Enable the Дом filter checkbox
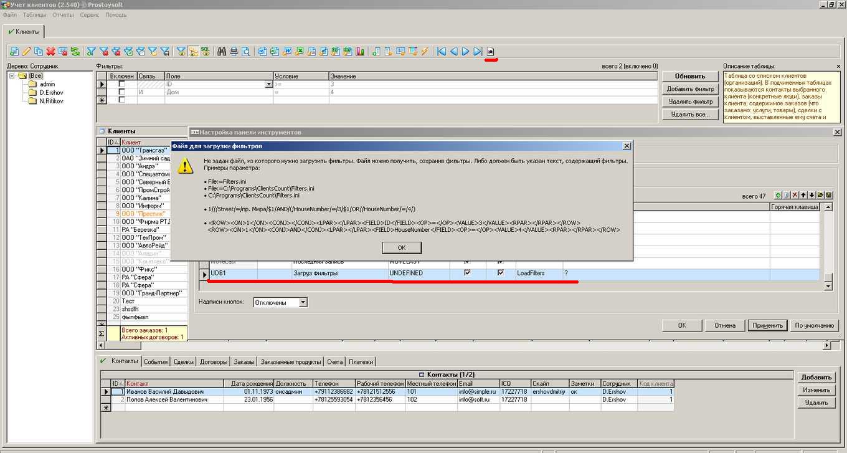 coord(122,92)
